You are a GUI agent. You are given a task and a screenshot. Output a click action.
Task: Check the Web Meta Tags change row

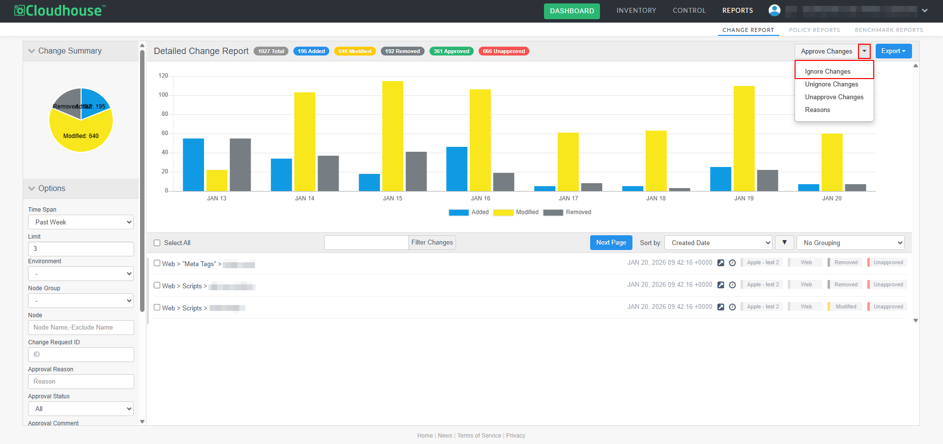coord(157,263)
